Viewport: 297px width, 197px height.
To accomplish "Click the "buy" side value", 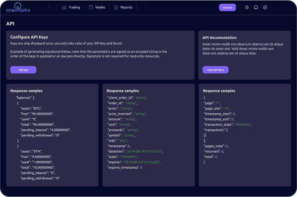I will point(122,140).
